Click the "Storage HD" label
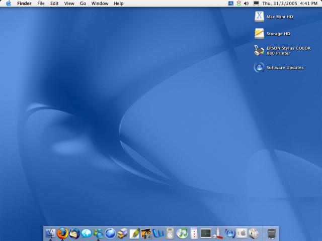This screenshot has width=322, height=241. pyautogui.click(x=278, y=34)
